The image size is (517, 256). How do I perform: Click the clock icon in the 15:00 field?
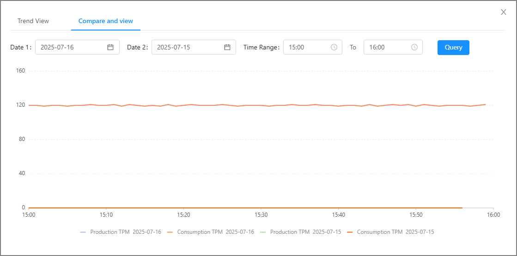(x=334, y=47)
